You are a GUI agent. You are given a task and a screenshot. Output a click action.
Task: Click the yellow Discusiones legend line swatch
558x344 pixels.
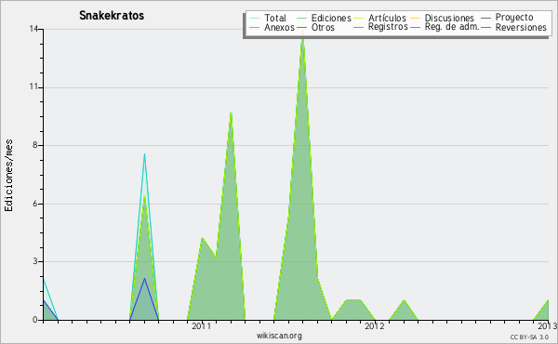(x=416, y=18)
